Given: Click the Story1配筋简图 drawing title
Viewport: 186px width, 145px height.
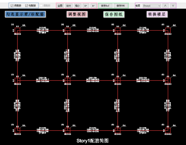Looking at the screenshot, I should pos(93,141).
